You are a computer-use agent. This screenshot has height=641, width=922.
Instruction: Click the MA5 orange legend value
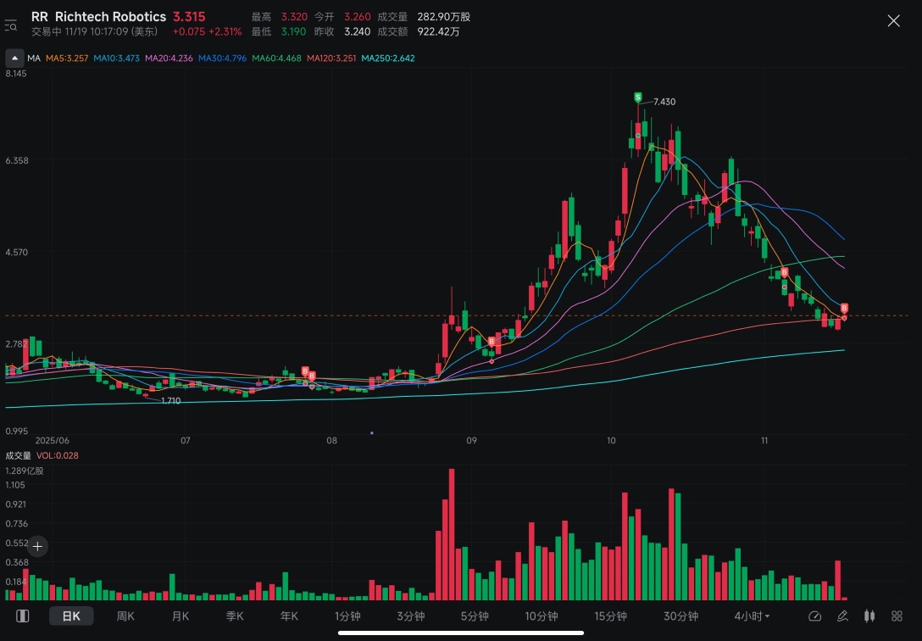coord(67,59)
